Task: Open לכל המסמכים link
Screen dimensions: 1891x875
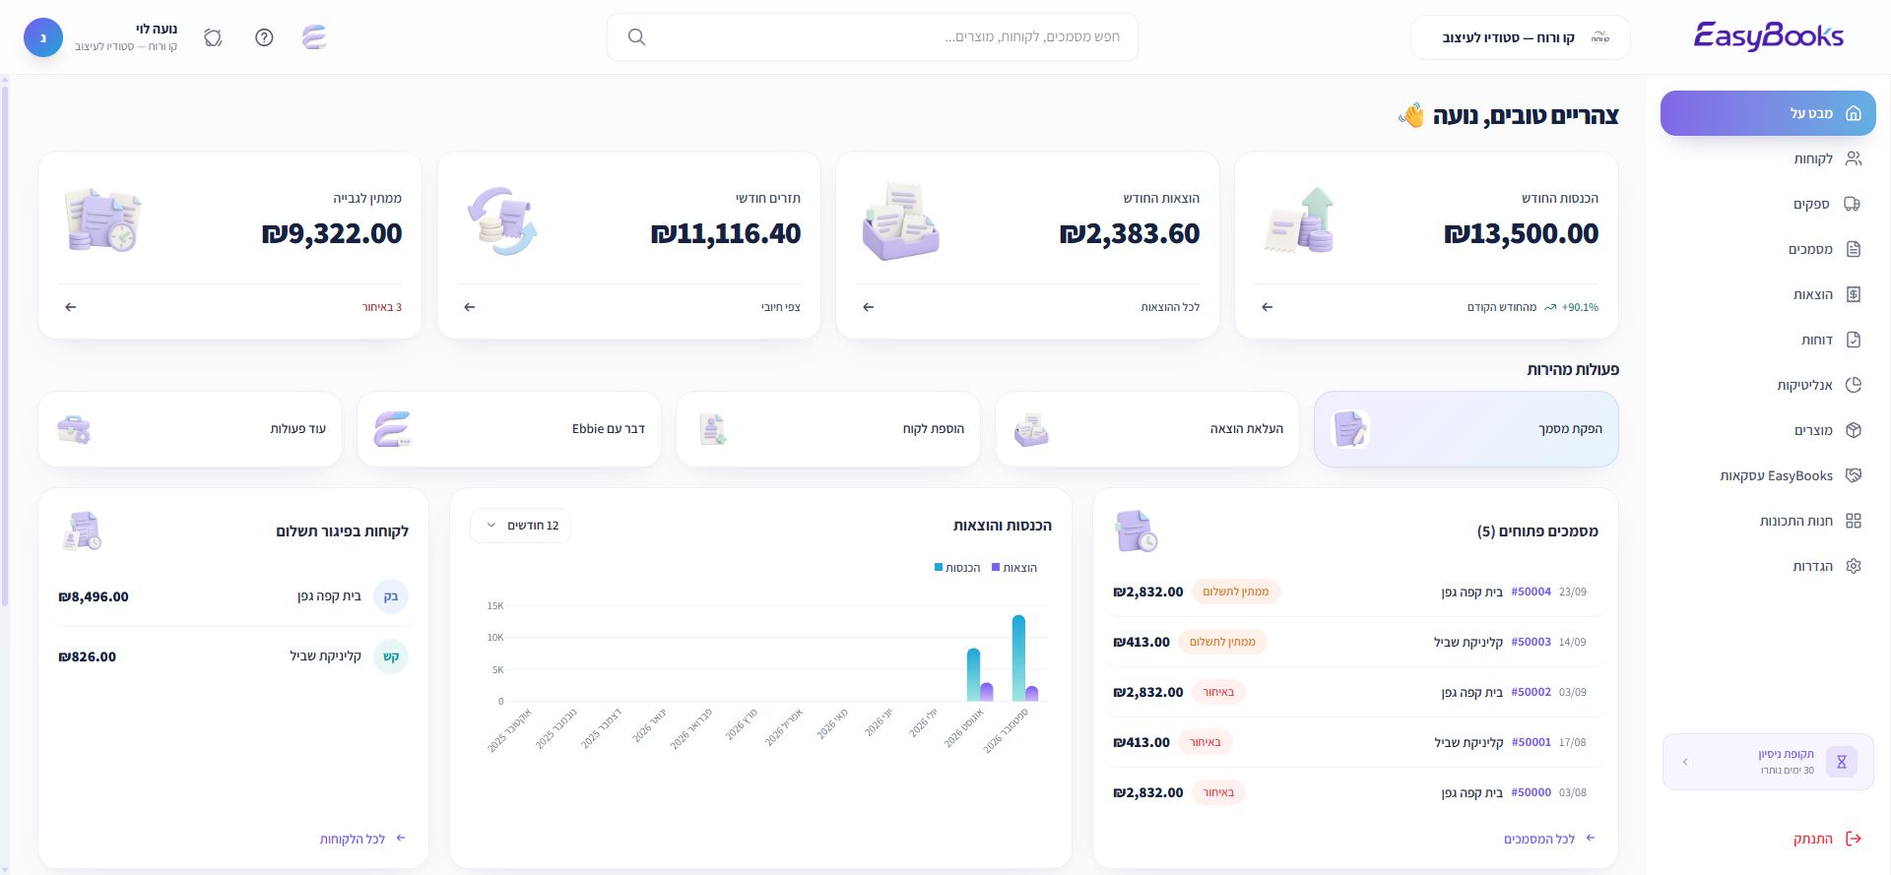Action: 1549,839
